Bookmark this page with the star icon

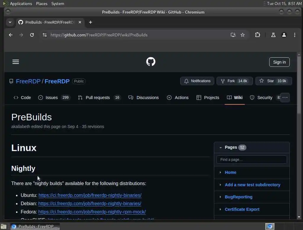243,35
